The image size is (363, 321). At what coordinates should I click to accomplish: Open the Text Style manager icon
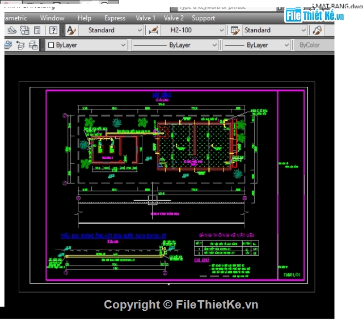71,30
